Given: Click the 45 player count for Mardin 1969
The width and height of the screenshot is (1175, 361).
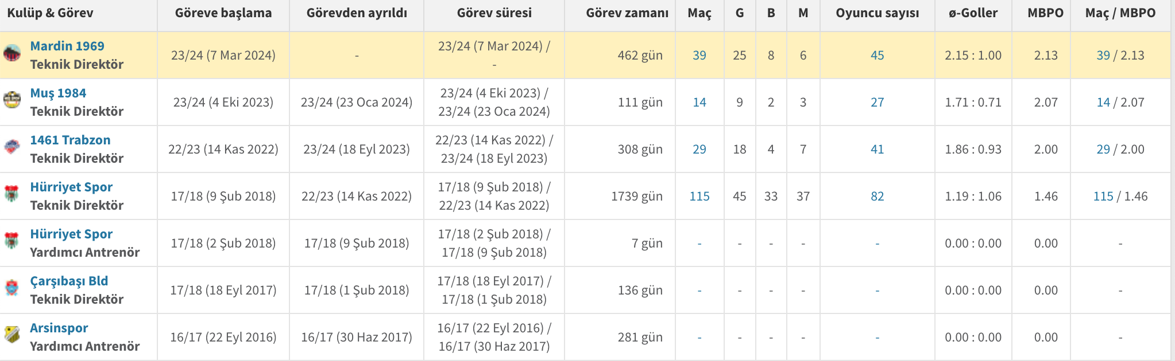Looking at the screenshot, I should coord(878,55).
